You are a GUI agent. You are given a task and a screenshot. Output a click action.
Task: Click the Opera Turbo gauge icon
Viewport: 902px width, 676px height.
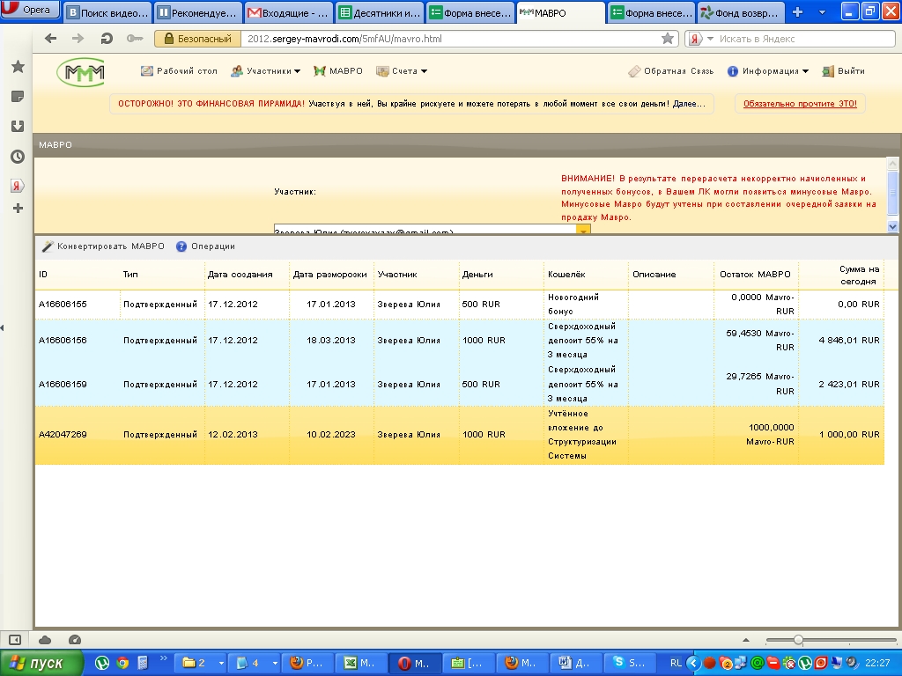coord(75,640)
